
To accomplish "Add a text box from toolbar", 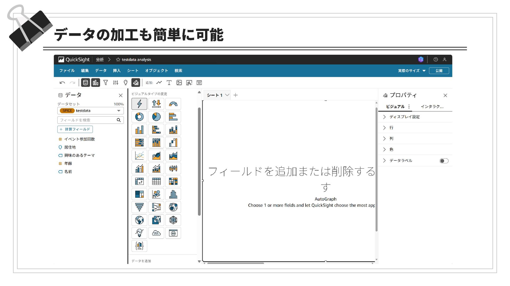I will [169, 83].
